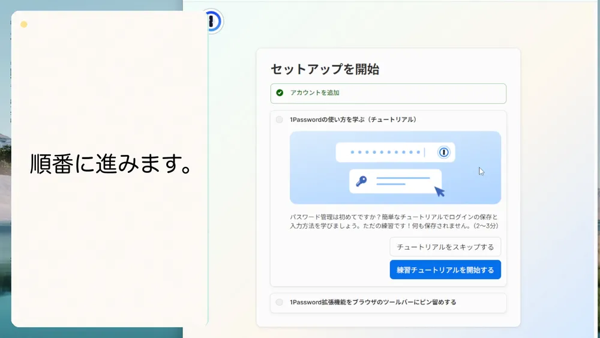Click the dotted password field in illustration

point(395,152)
